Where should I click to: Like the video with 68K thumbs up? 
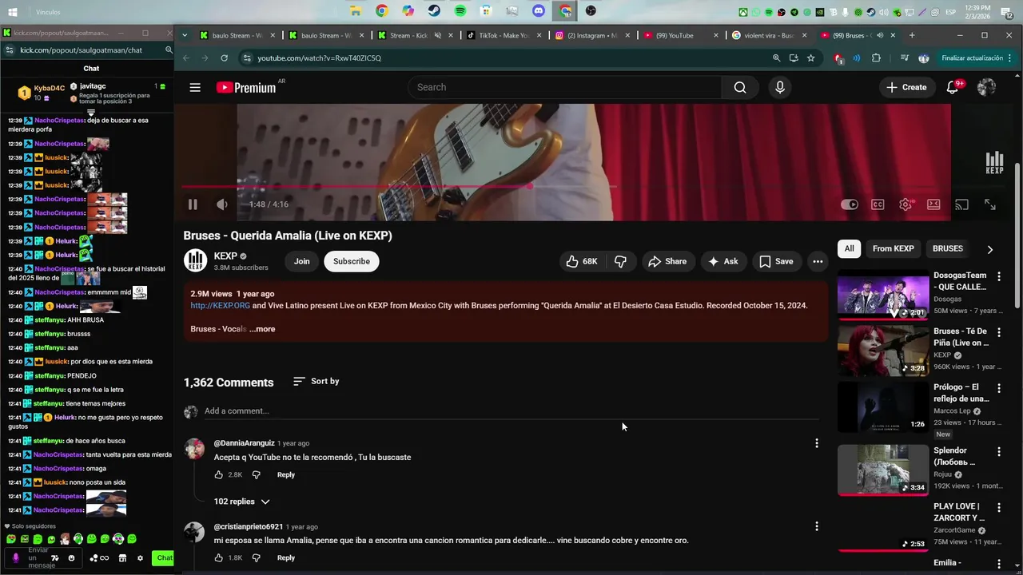[582, 261]
